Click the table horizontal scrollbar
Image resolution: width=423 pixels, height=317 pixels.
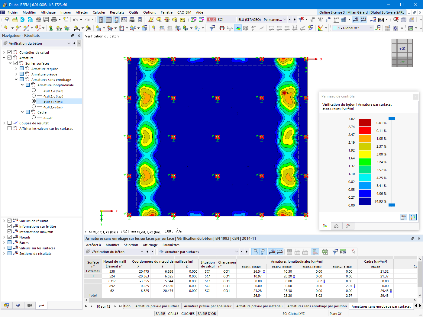(x=223, y=300)
